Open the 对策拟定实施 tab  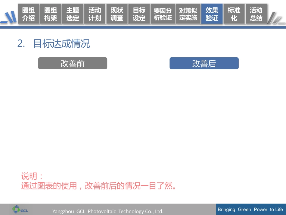click(188, 14)
